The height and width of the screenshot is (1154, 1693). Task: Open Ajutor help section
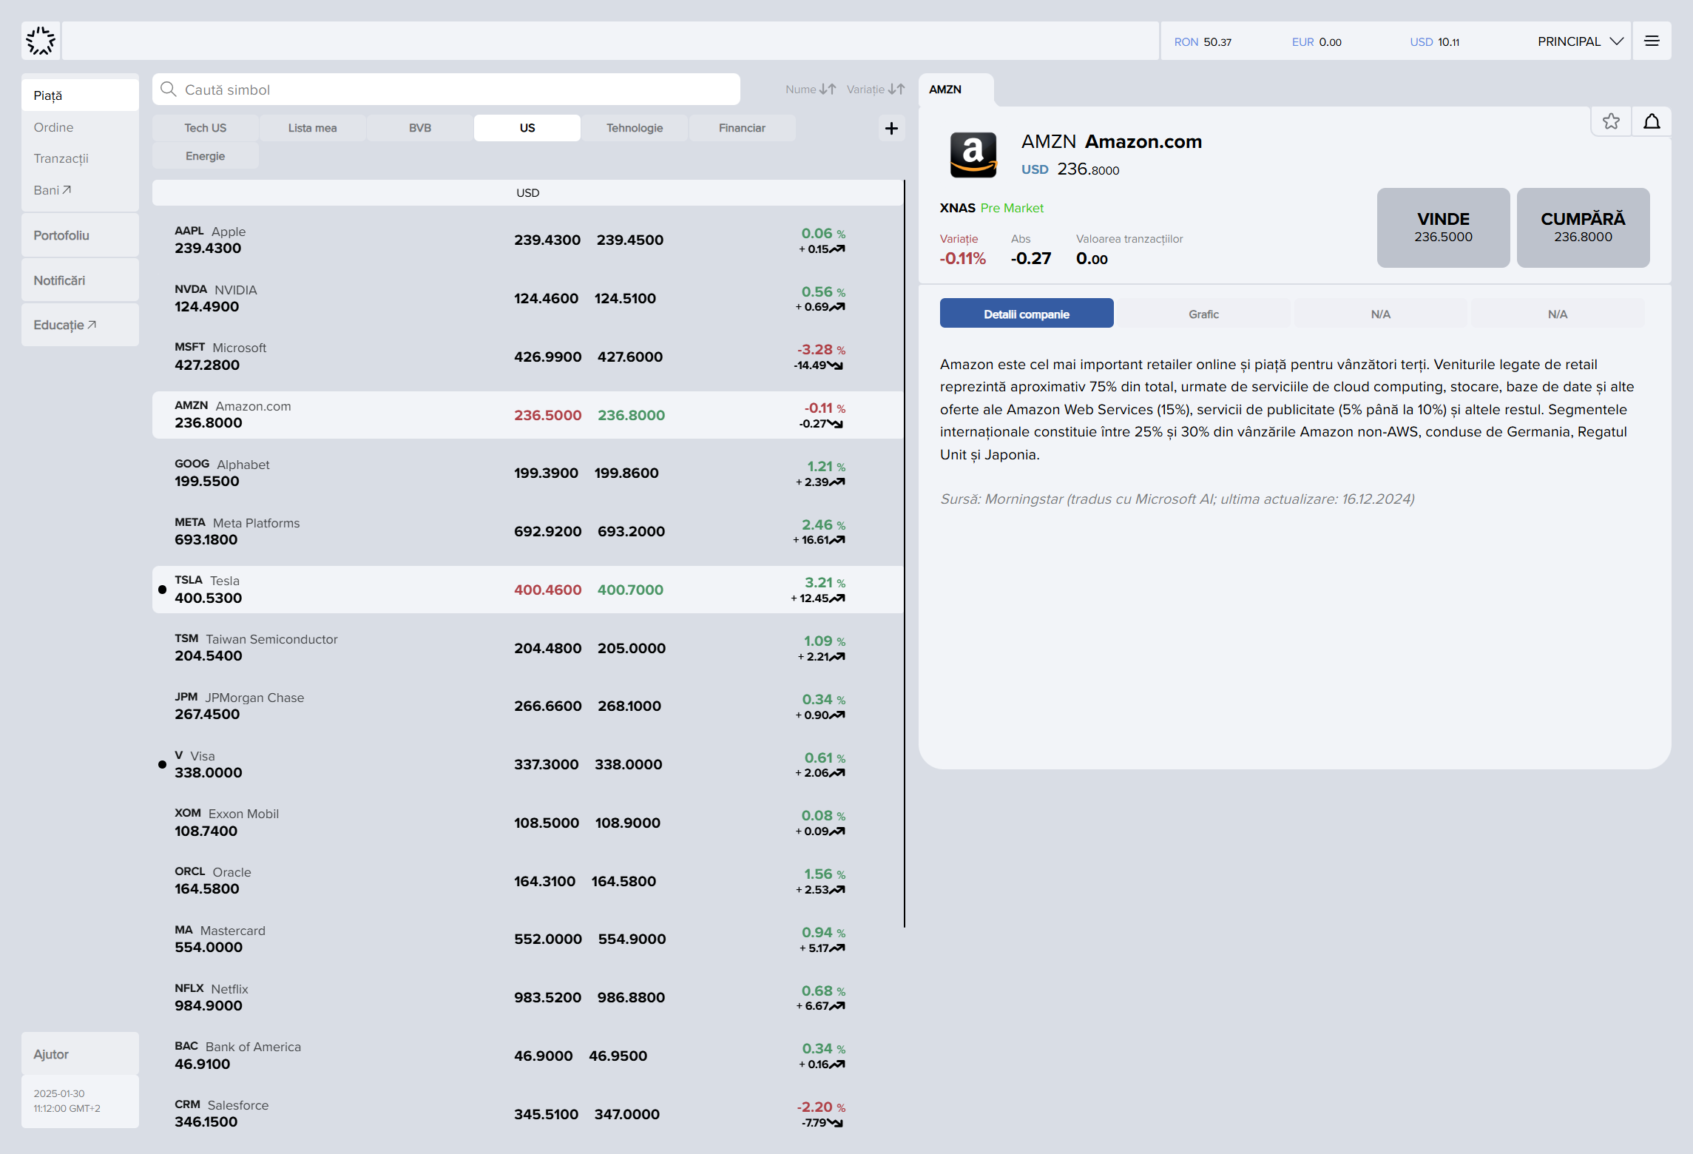click(80, 1054)
